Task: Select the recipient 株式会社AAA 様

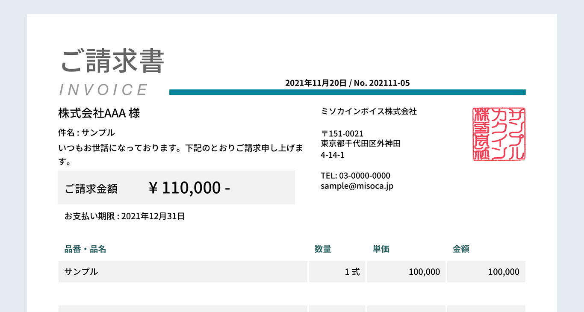Action: (99, 113)
